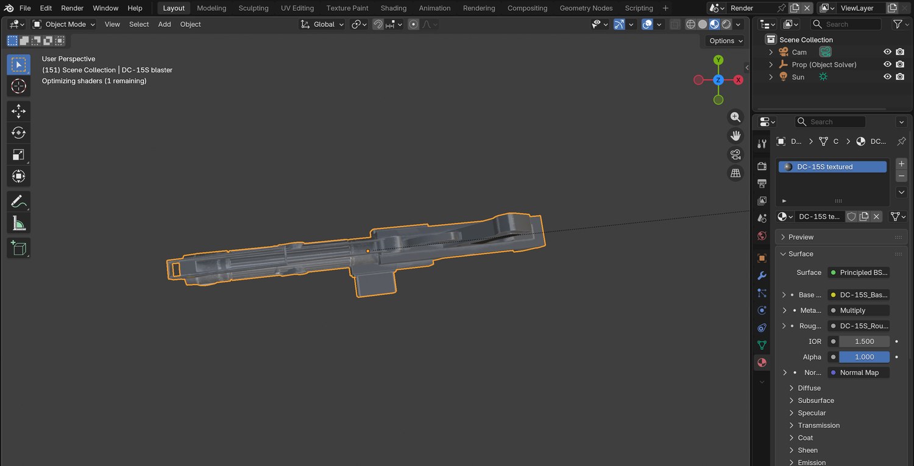
Task: Toggle proportional editing
Action: point(414,24)
